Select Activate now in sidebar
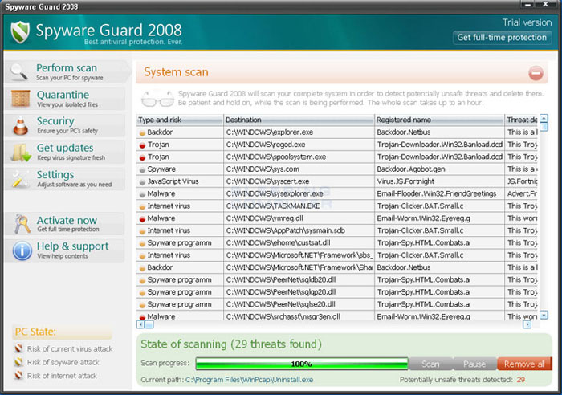Viewport: 562px width, 395px height. point(65,224)
